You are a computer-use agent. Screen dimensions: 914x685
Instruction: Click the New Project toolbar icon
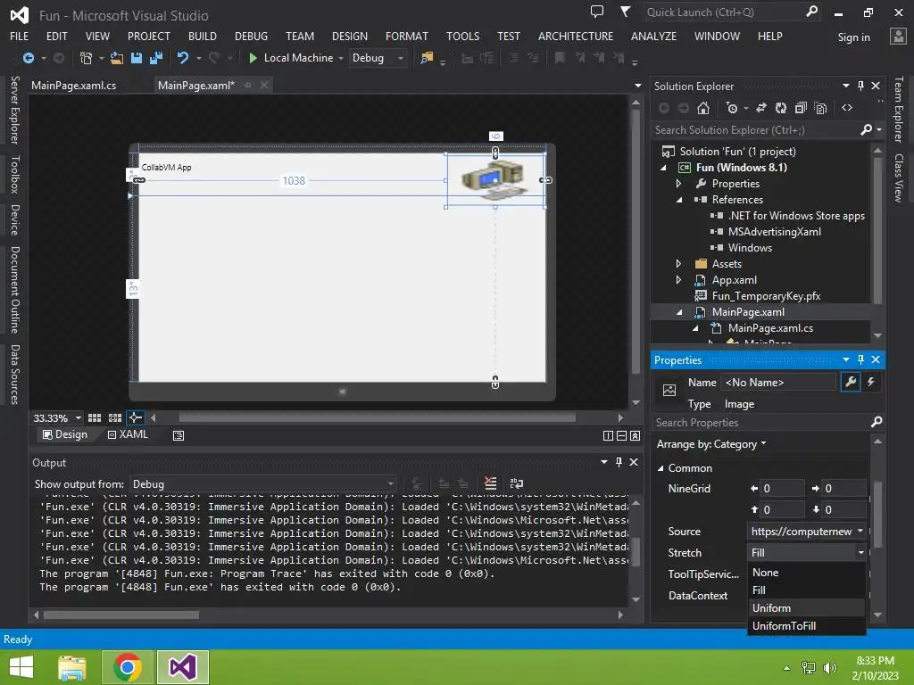86,58
